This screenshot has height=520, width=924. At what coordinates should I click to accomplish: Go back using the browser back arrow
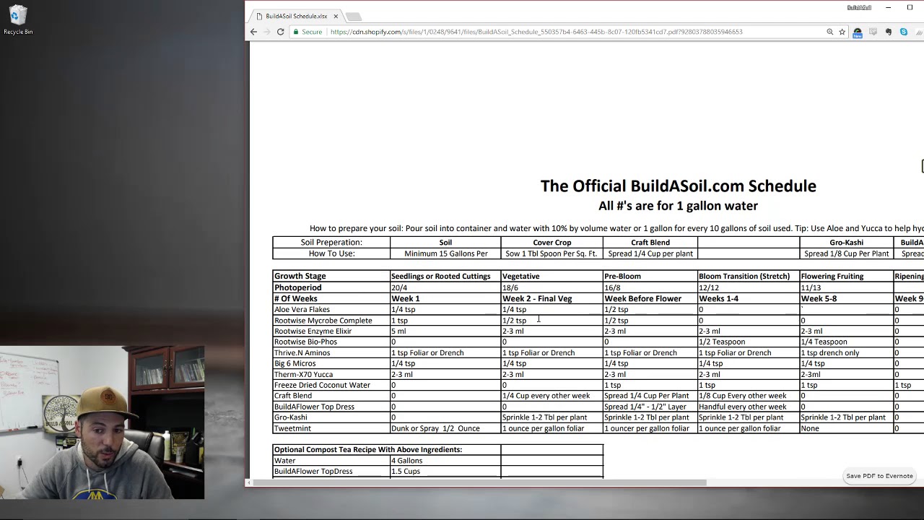click(x=253, y=32)
